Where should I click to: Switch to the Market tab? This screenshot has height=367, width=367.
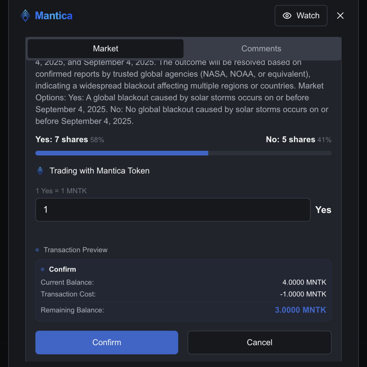[x=106, y=49]
